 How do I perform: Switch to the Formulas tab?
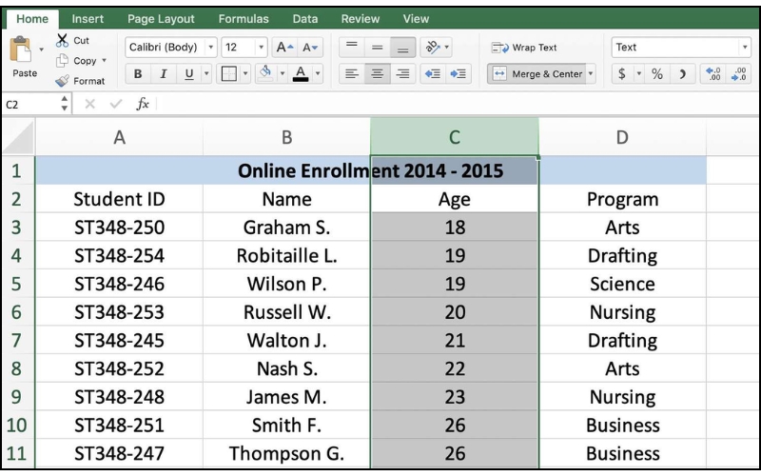pos(243,18)
